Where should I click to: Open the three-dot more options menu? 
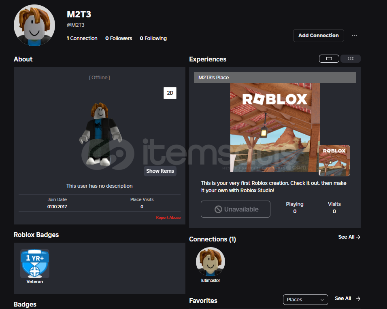(355, 36)
